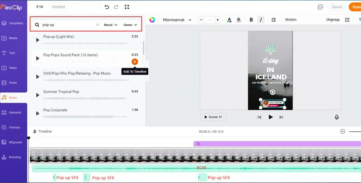Open the text color icon
The height and width of the screenshot is (183, 361).
point(229,20)
